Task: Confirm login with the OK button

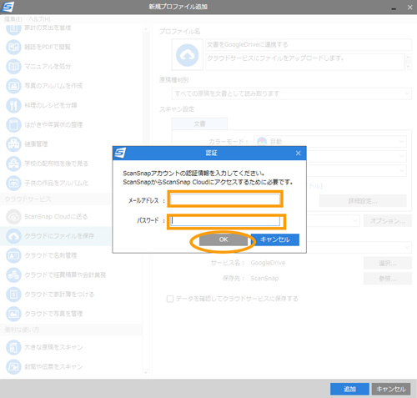Action: pos(224,239)
